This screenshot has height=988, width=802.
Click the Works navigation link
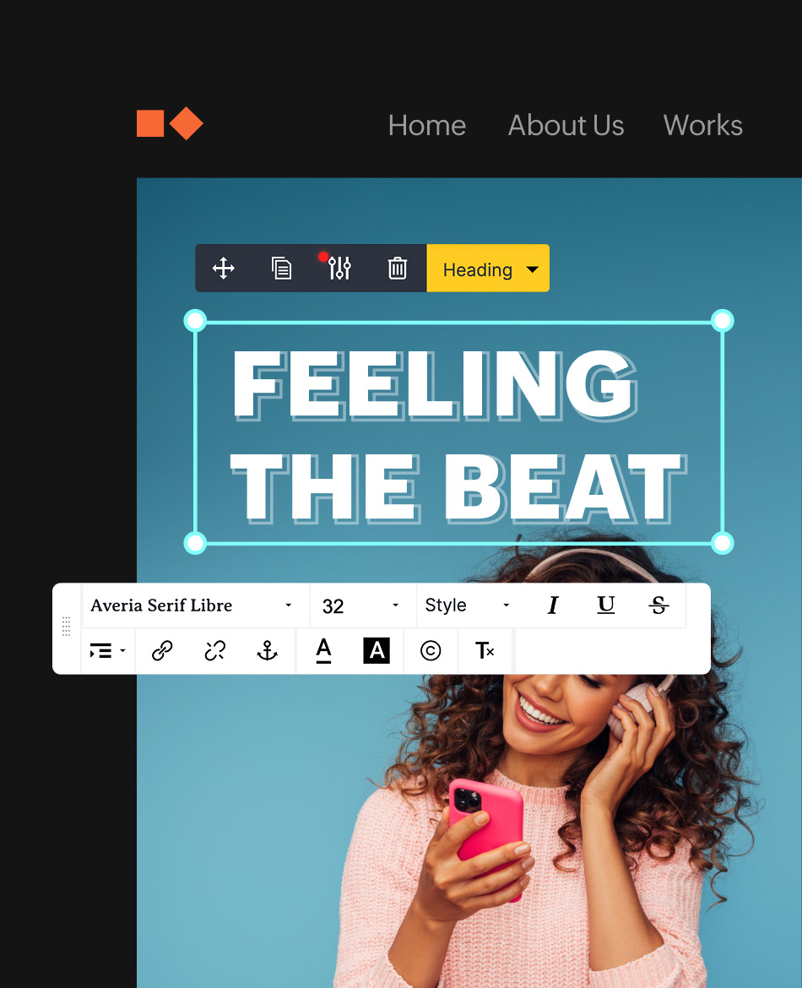pos(703,125)
